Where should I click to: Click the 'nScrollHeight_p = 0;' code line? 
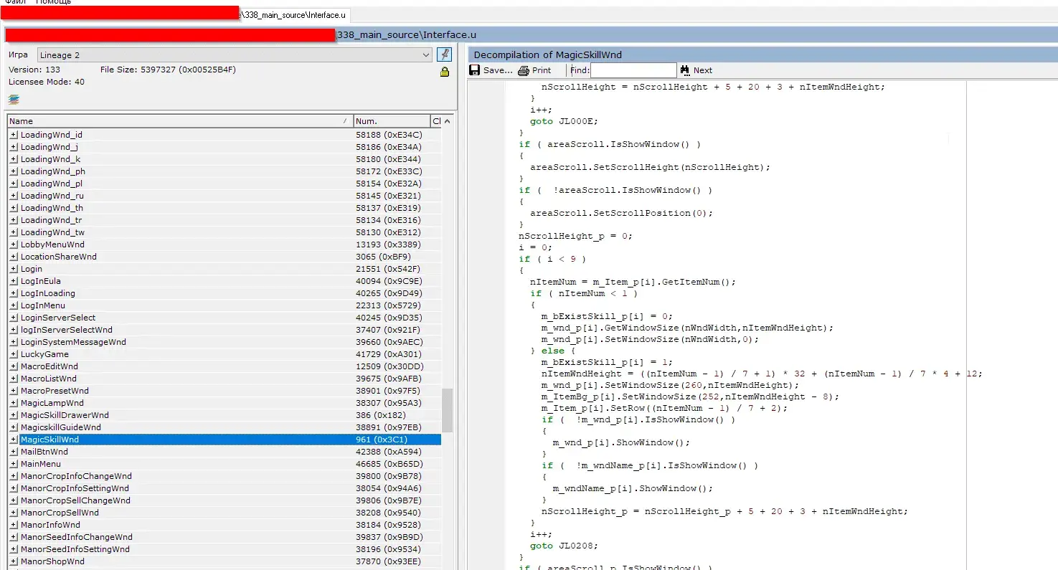pos(576,236)
